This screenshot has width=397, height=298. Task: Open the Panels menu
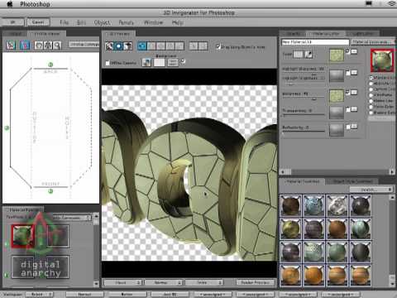126,22
